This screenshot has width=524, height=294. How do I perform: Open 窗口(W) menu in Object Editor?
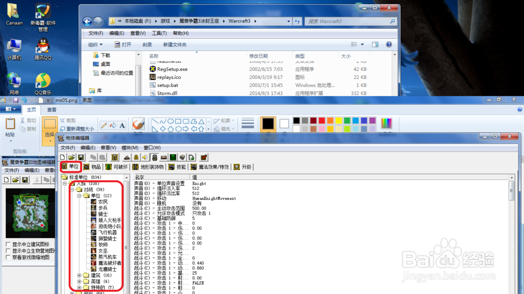152,148
